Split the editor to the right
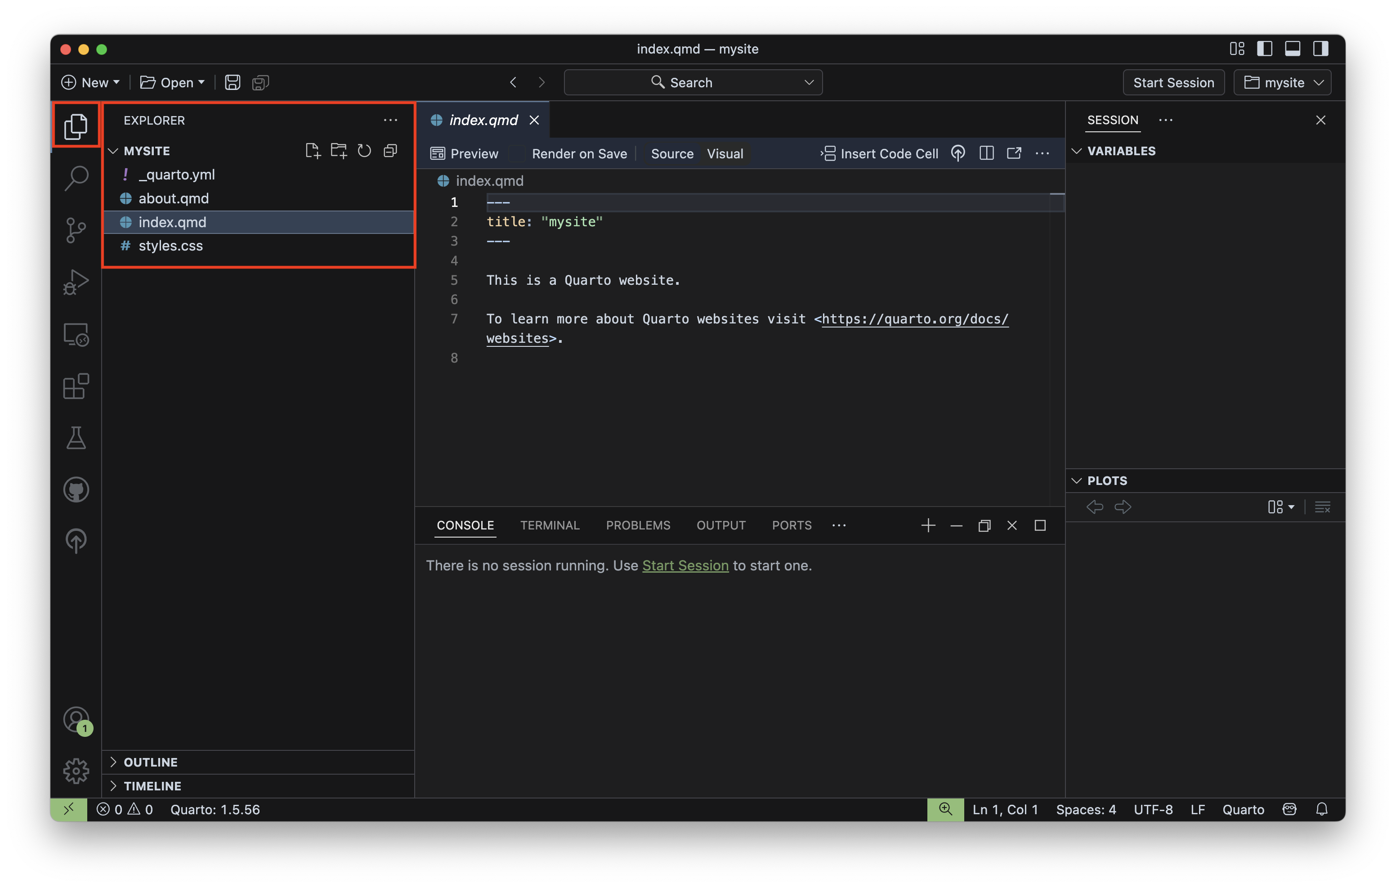The height and width of the screenshot is (888, 1396). [986, 153]
